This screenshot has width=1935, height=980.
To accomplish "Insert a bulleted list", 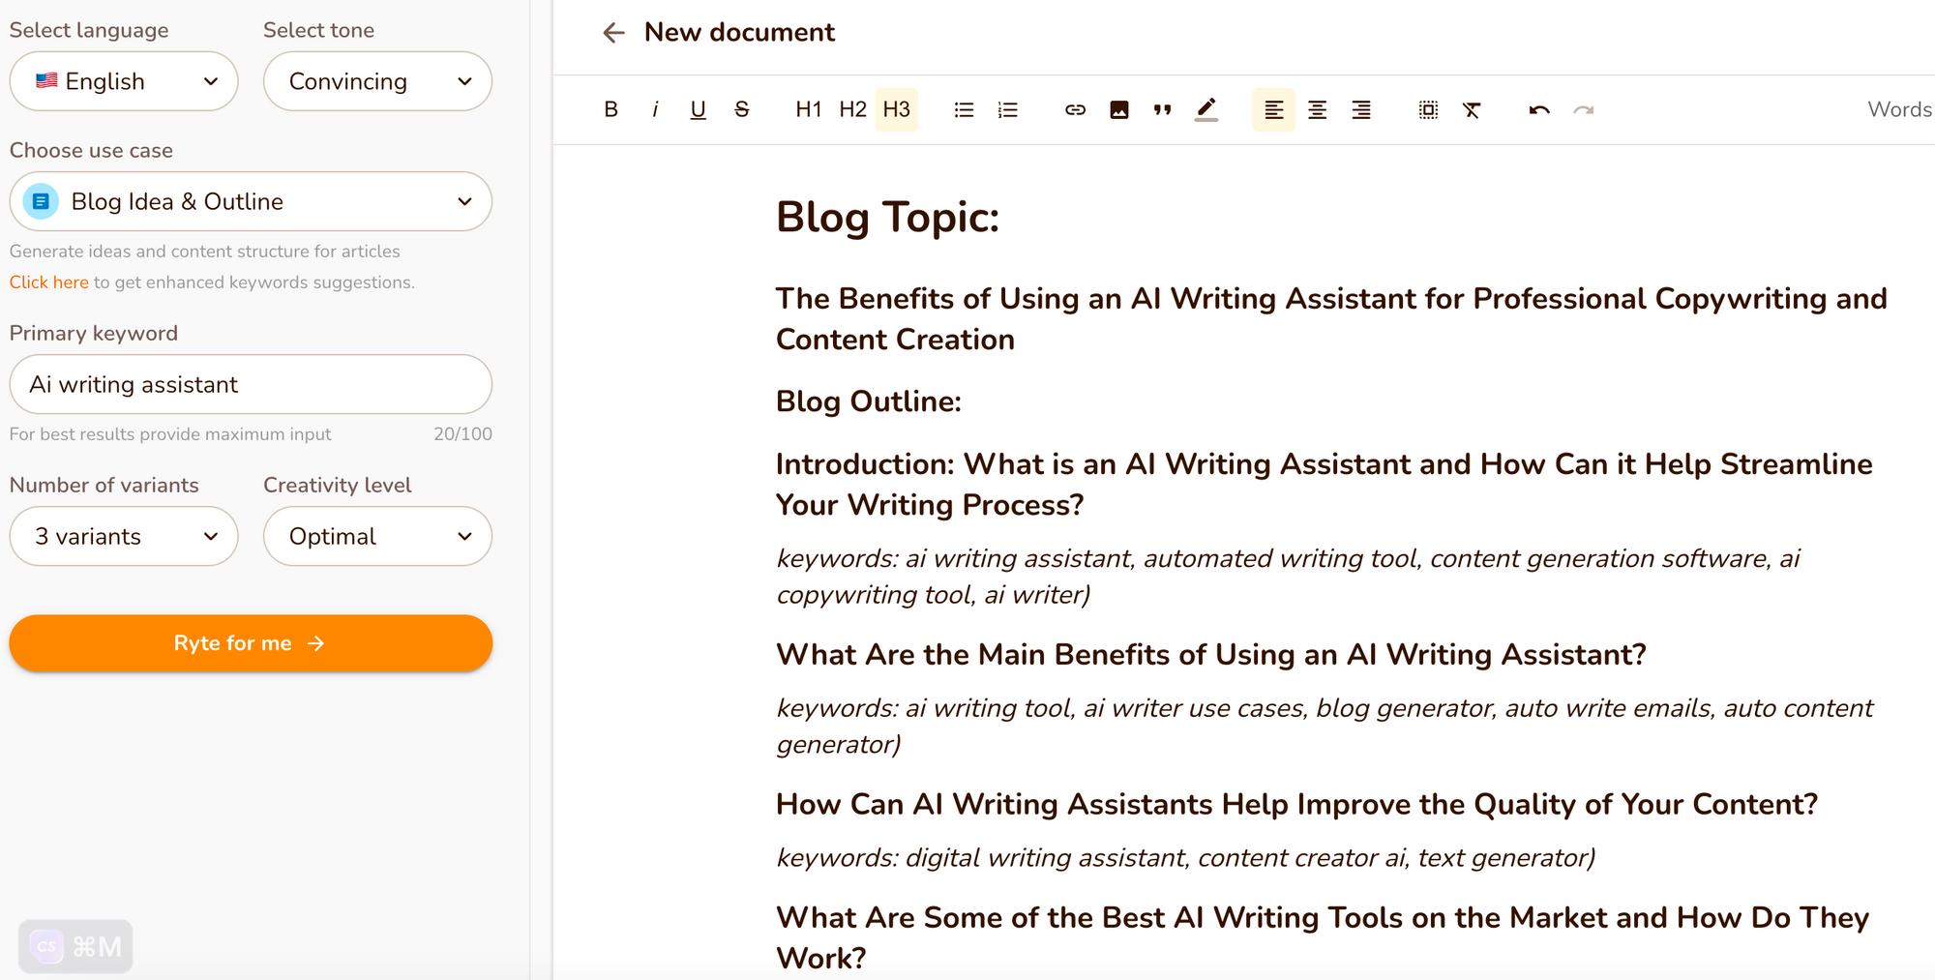I will click(964, 109).
